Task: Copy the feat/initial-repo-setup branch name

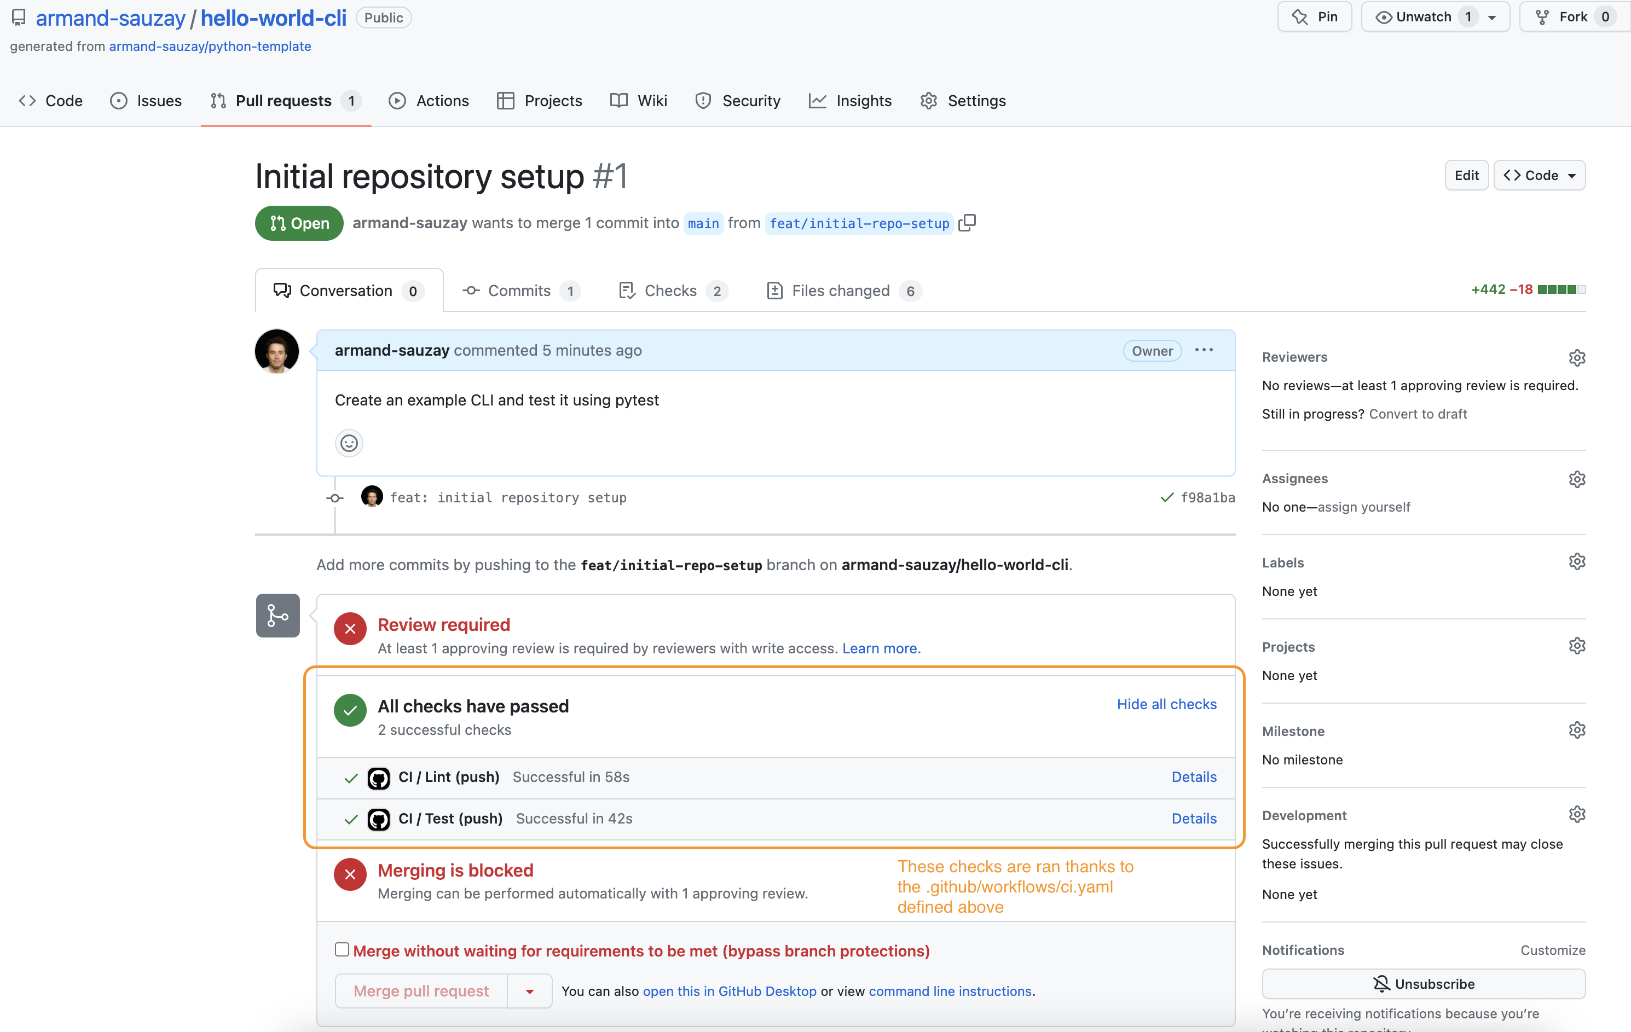Action: pos(967,223)
